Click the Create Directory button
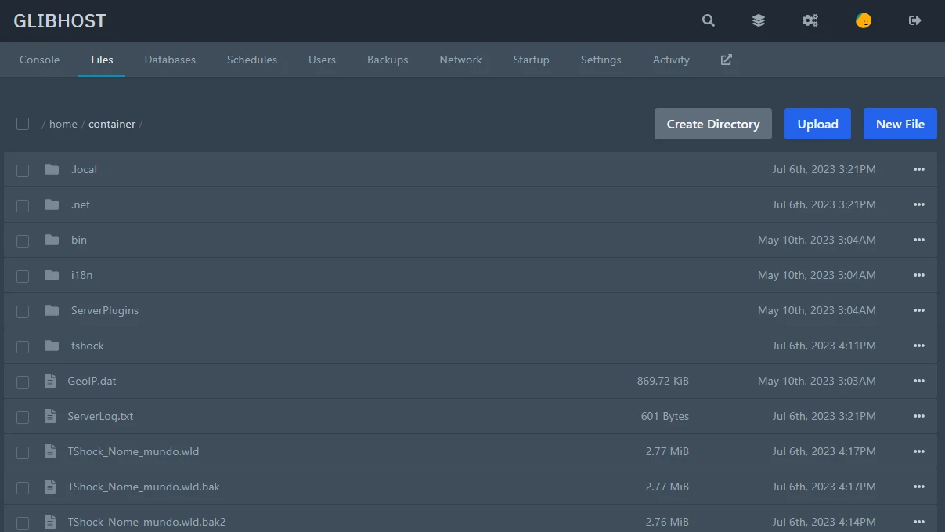Screen dimensions: 945x532 coord(712,124)
